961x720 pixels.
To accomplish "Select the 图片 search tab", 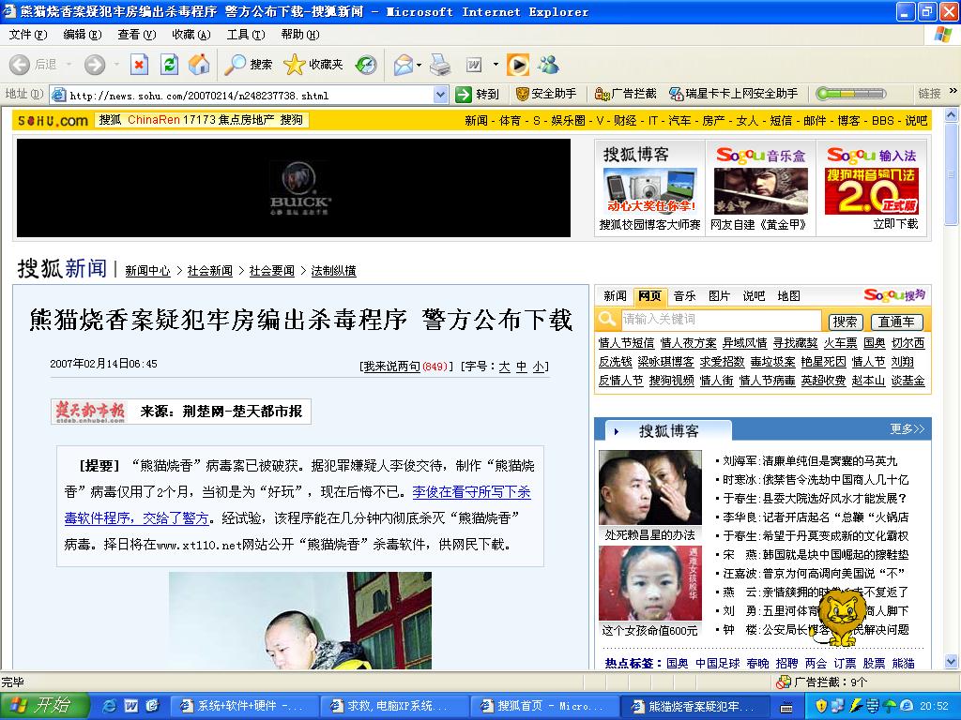I will coord(719,295).
